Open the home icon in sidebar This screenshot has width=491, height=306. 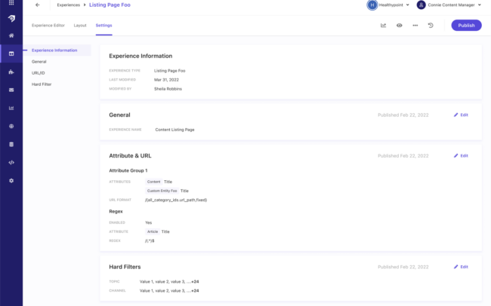tap(11, 35)
